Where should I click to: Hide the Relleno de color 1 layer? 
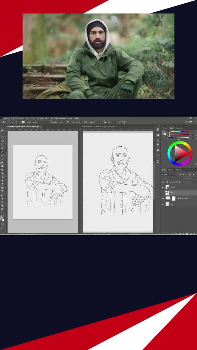pyautogui.click(x=163, y=199)
